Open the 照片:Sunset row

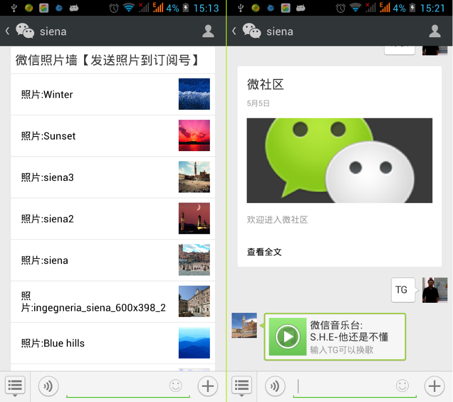(113, 136)
